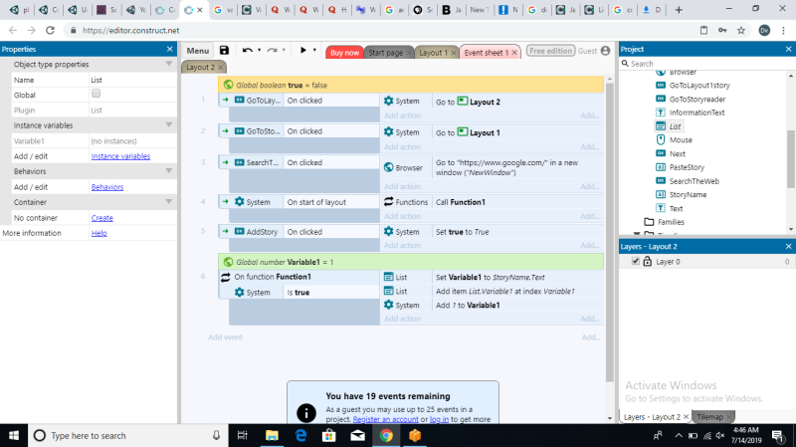
Task: Collapse the Instance variables section
Action: click(x=169, y=125)
